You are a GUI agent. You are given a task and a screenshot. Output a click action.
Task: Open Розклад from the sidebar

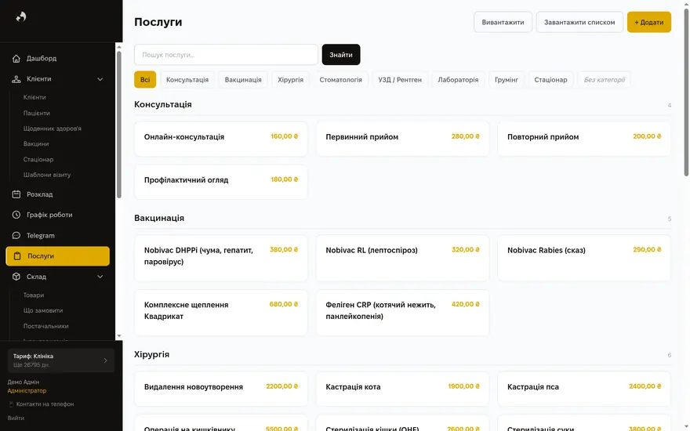(x=58, y=194)
